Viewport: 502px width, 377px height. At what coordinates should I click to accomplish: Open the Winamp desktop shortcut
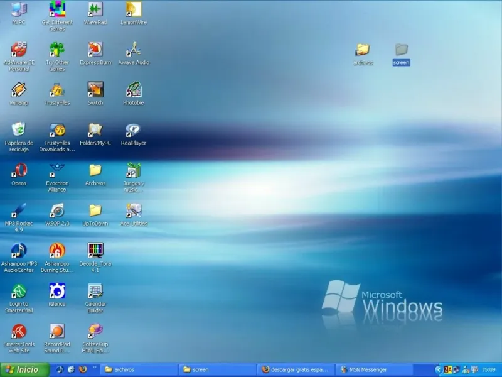click(19, 90)
